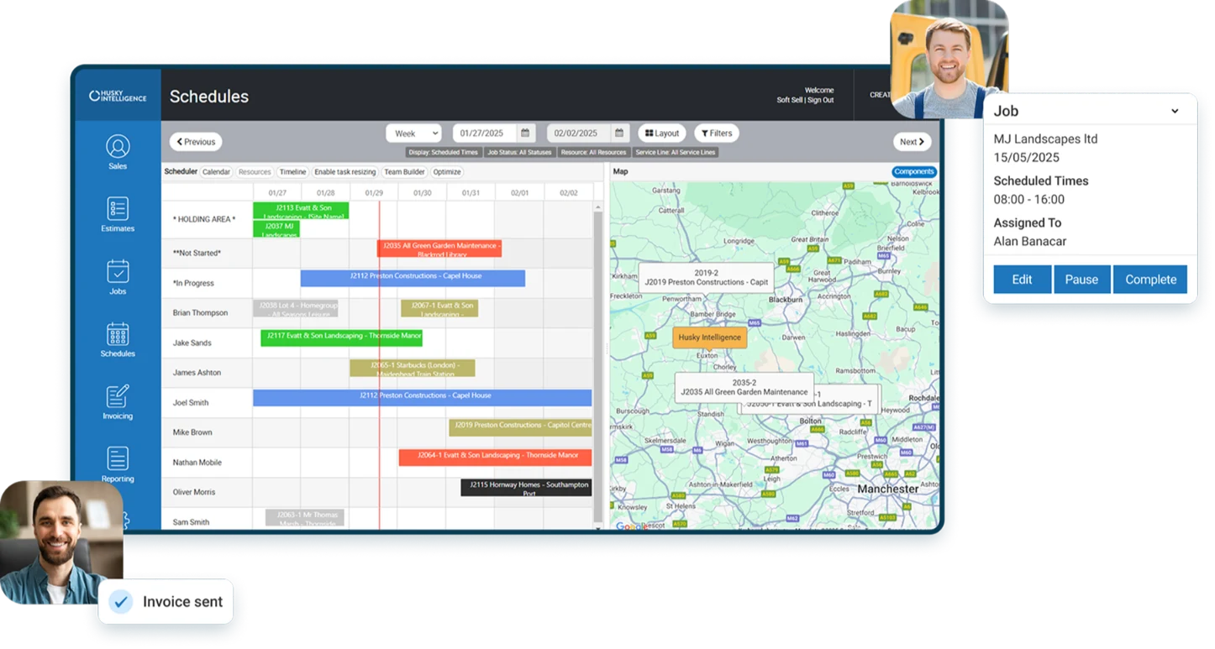Select the J2115 Hornway Homes Southampton task
1215x649 pixels.
(x=526, y=487)
